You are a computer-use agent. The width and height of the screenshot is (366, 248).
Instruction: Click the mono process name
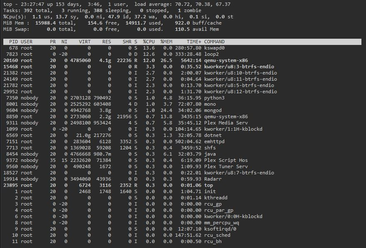[210, 104]
